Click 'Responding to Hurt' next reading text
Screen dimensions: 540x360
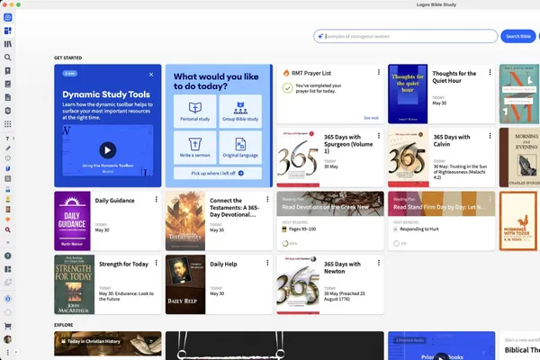tap(419, 229)
